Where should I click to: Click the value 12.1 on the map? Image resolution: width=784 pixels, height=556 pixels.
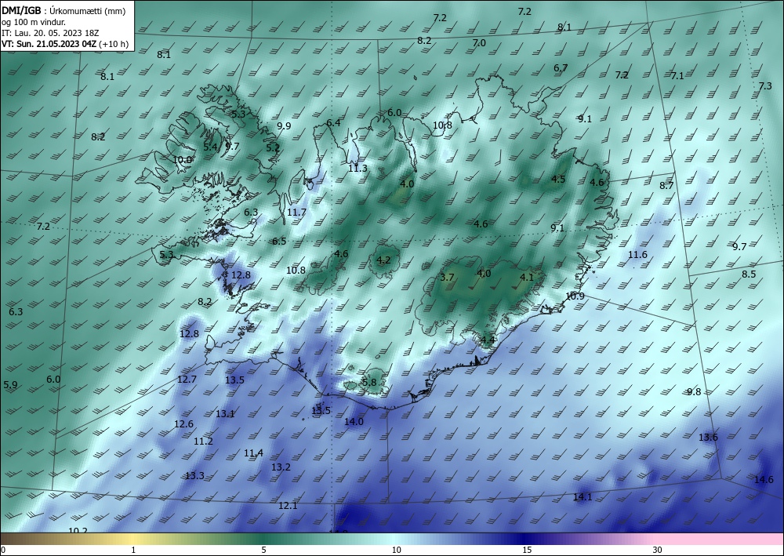point(288,506)
